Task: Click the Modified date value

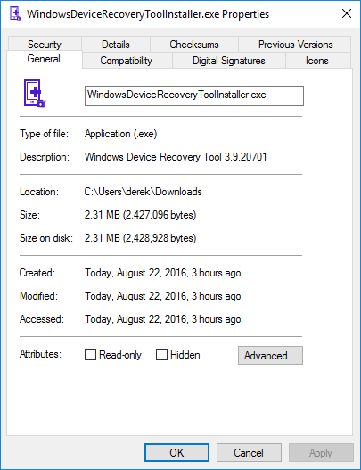Action: 163,296
